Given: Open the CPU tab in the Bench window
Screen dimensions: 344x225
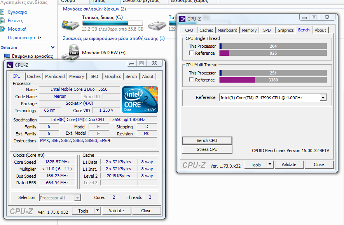Looking at the screenshot, I should point(189,30).
